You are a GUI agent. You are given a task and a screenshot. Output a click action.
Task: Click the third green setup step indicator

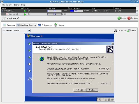(29, 57)
